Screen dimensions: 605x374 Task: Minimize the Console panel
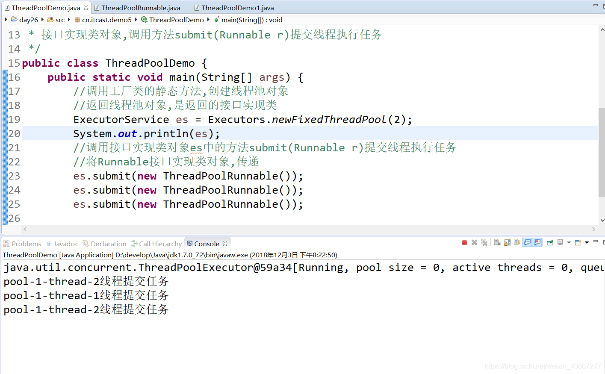pos(596,241)
